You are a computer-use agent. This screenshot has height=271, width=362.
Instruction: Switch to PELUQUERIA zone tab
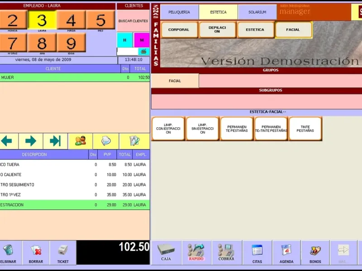tap(179, 12)
